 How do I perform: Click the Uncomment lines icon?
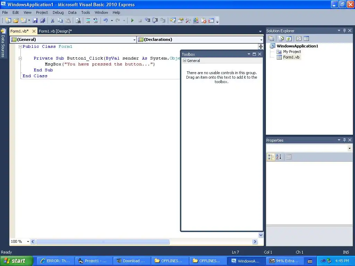pyautogui.click(x=96, y=20)
